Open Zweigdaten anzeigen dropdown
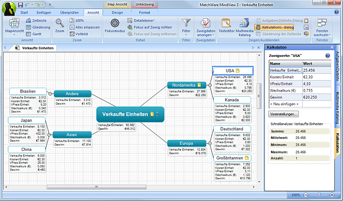Viewport: 343px width, 201px height. pos(206,27)
